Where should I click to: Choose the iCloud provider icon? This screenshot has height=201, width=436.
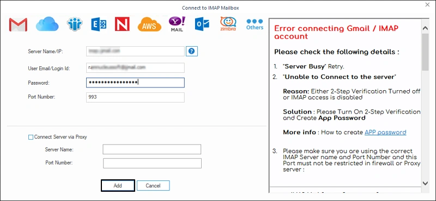(x=47, y=24)
